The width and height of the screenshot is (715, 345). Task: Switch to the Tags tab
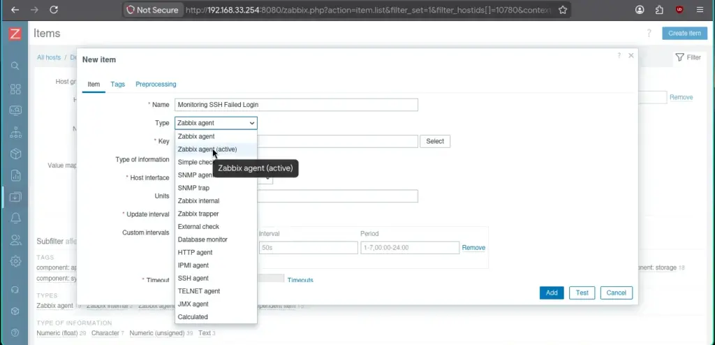click(x=117, y=84)
